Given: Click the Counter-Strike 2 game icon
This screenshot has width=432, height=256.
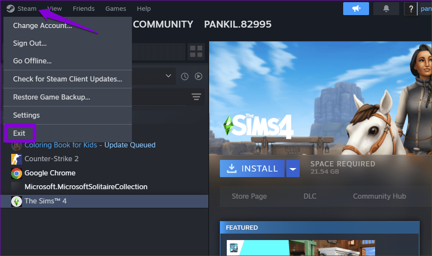Looking at the screenshot, I should (x=16, y=159).
